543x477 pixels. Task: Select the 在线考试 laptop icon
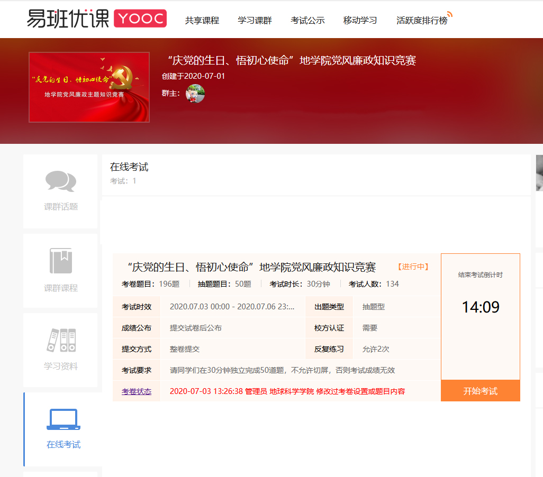(x=63, y=419)
